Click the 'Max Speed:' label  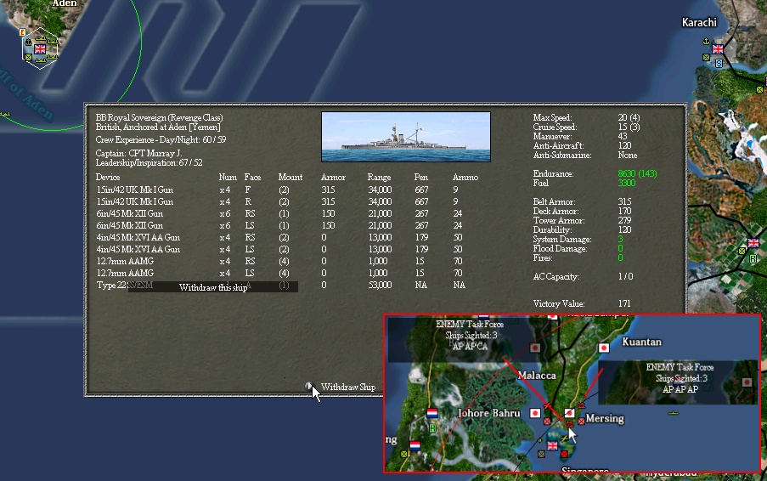pos(552,117)
